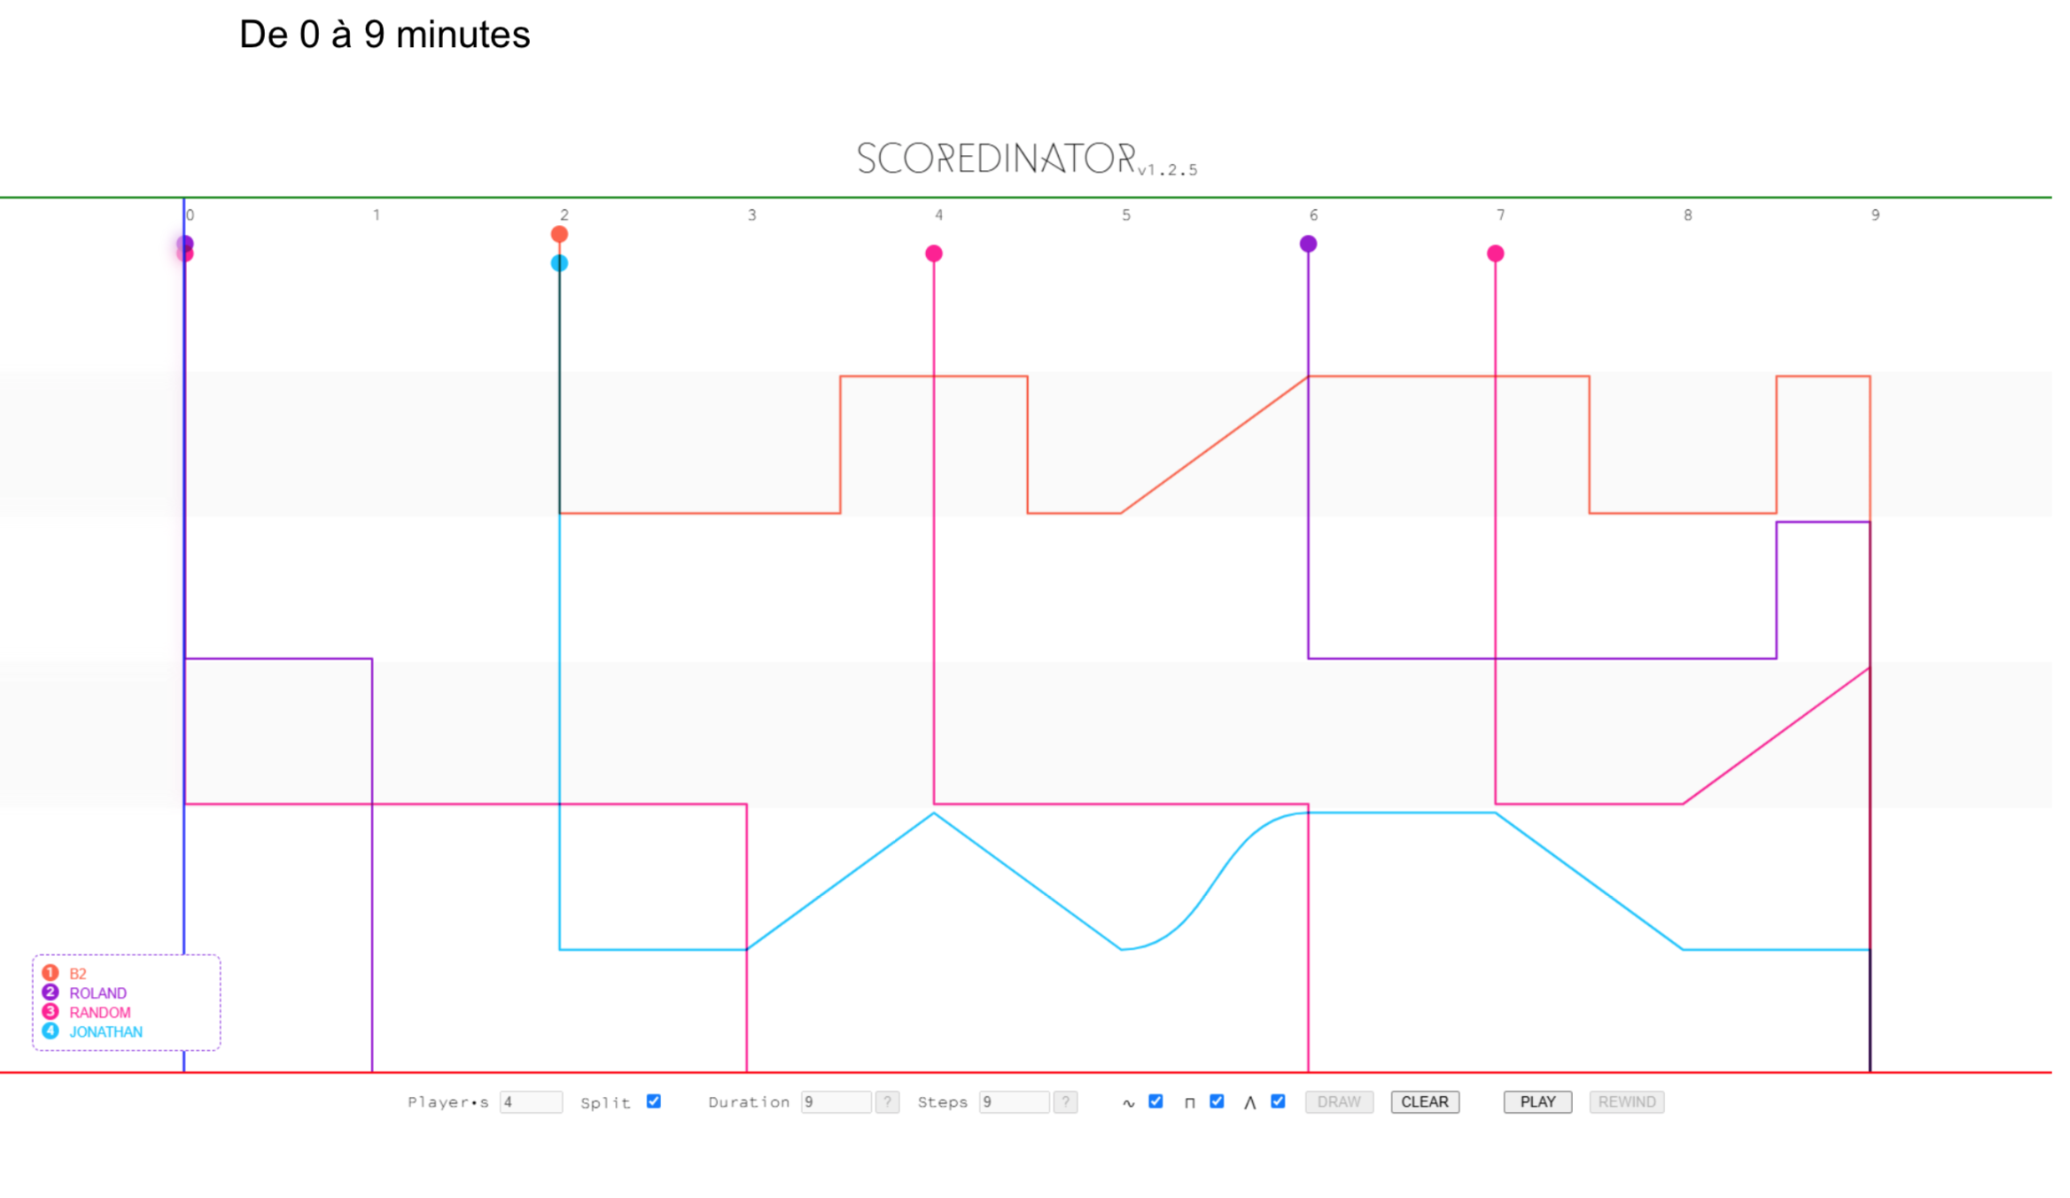Image resolution: width=2070 pixels, height=1198 pixels.
Task: Click the orange marker dot at minute 2
Action: [559, 235]
